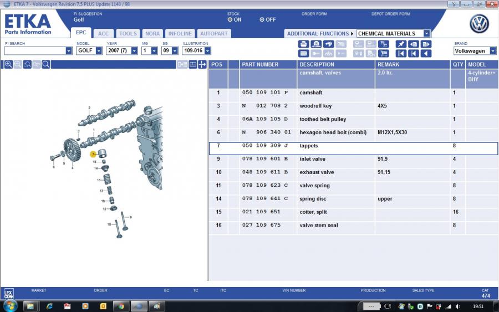The width and height of the screenshot is (499, 312).
Task: Click the help question mark icon
Action: [x=455, y=4]
